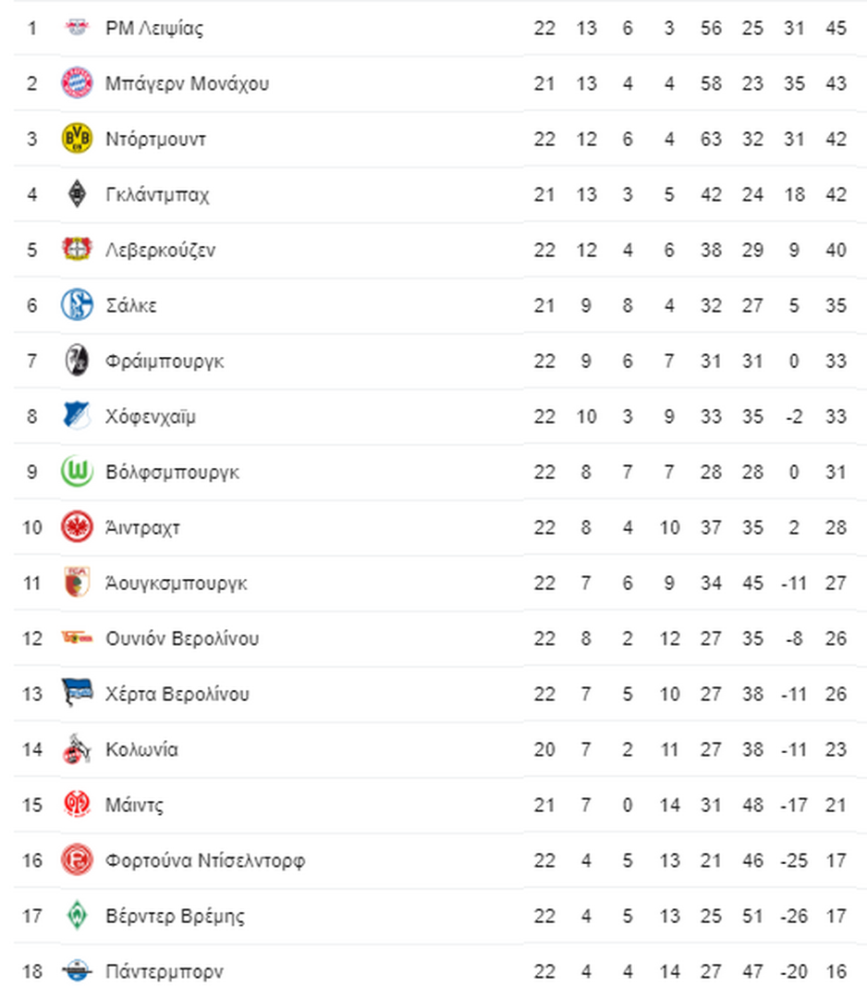Click the Eintracht eagle crest icon
867x999 pixels.
pos(77,527)
